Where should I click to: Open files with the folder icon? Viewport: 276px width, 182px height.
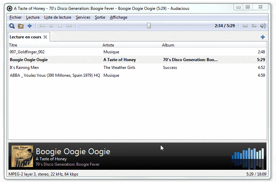pyautogui.click(x=21, y=26)
